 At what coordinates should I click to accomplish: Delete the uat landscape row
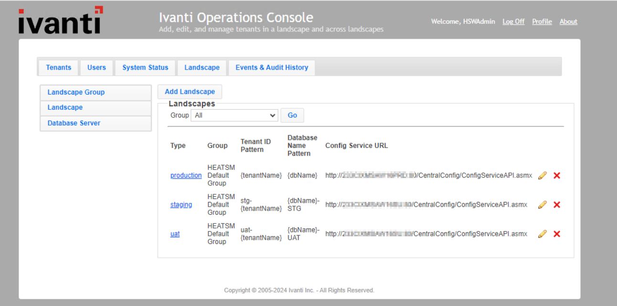point(556,234)
